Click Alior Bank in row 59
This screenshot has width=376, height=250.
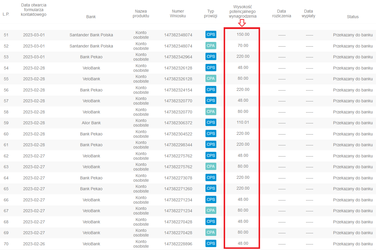click(x=91, y=123)
